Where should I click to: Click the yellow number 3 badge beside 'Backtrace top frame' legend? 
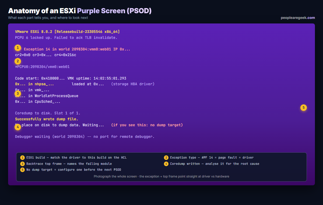click(23, 164)
